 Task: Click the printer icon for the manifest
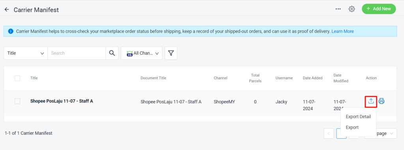tap(382, 101)
